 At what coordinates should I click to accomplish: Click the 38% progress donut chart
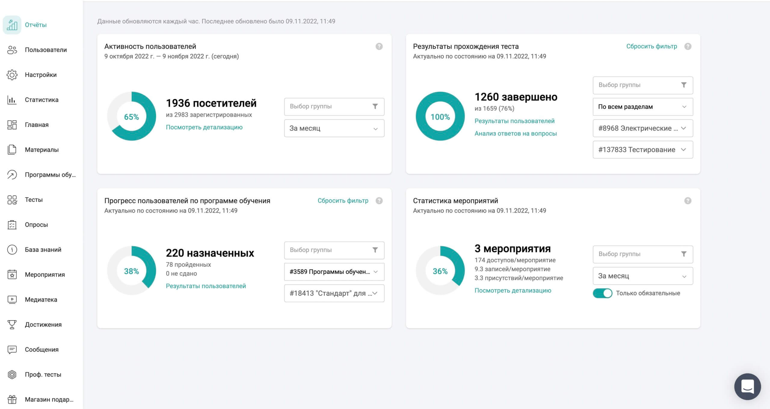pyautogui.click(x=131, y=271)
